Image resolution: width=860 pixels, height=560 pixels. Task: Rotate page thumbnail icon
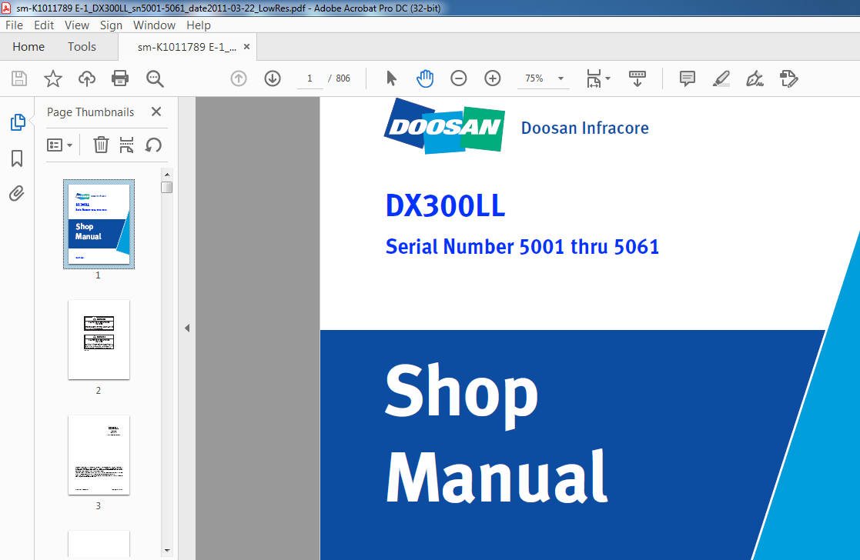153,145
